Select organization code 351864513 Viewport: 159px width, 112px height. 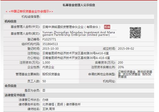(x=50, y=44)
